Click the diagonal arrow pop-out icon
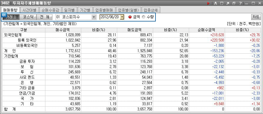Image resolution: width=263 pixels, height=114 pixels. [x=228, y=3]
